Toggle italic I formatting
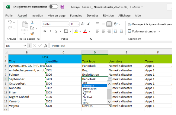176x115 pixels. [50, 31]
